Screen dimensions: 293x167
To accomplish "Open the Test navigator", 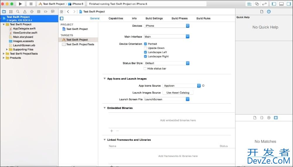I will [x=32, y=12].
